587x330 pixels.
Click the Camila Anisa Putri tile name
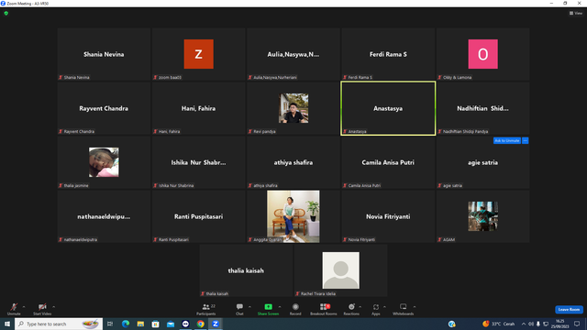[x=388, y=162]
